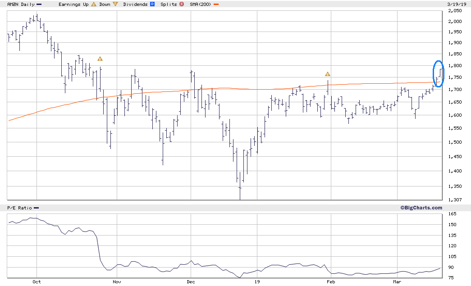Click the 150 P/E axis label
The width and height of the screenshot is (471, 286).
pos(452,224)
